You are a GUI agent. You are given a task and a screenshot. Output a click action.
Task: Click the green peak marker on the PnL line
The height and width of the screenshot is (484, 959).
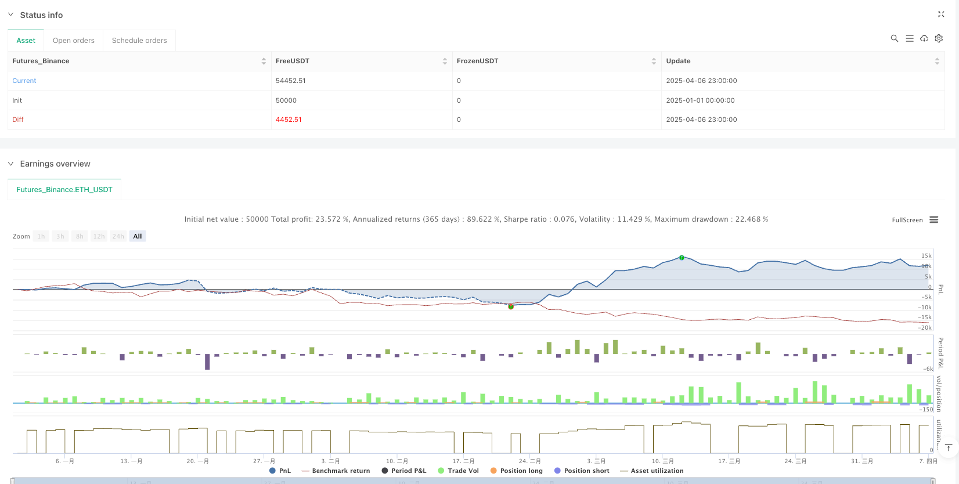tap(682, 258)
